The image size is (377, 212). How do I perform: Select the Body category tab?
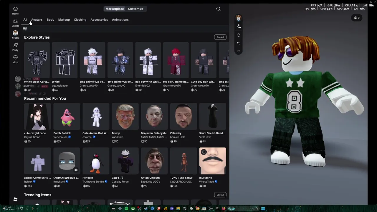tap(50, 20)
